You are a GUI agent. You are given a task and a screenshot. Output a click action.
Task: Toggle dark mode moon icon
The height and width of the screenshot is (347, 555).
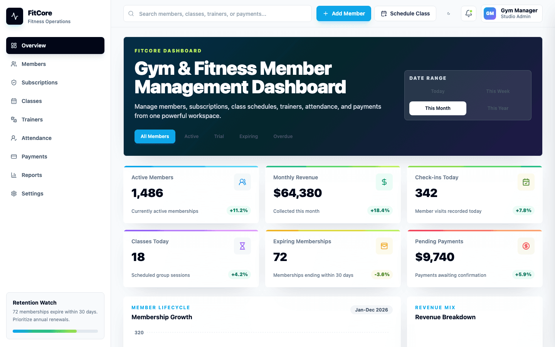(x=449, y=13)
